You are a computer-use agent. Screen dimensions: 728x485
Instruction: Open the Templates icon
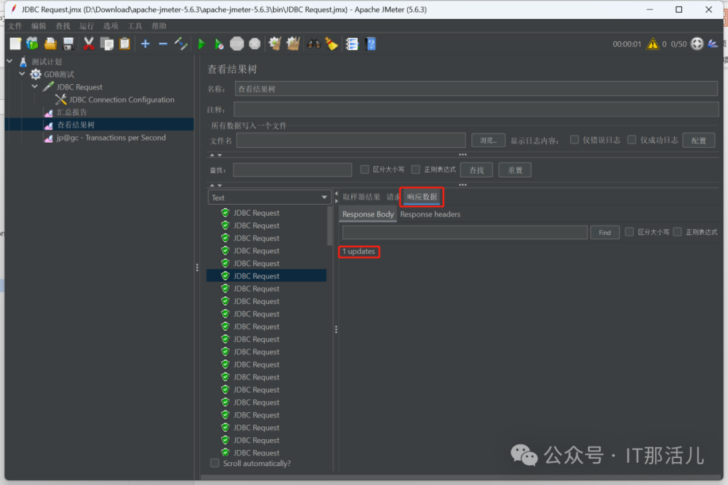(x=32, y=44)
